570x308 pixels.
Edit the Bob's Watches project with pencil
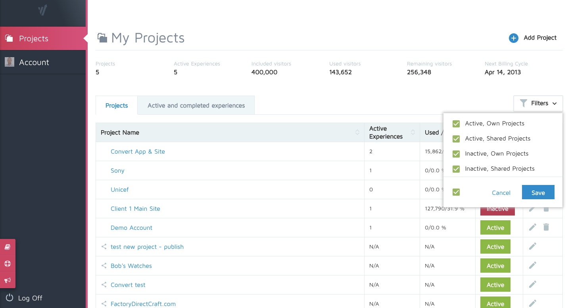(x=533, y=265)
